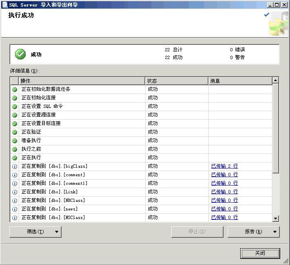290x265 pixels.
Task: Click info icon beside [dbo].[Link] row
Action: (15, 192)
